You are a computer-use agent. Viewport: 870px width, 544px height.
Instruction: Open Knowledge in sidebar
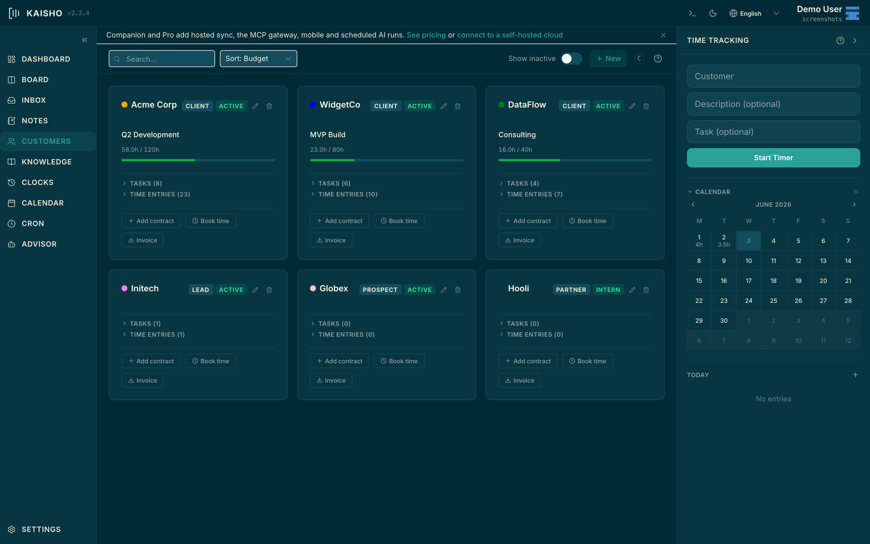point(48,162)
